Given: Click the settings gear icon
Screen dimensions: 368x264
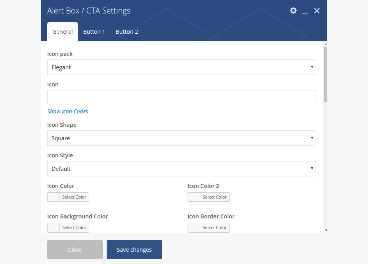Looking at the screenshot, I should coord(293,11).
